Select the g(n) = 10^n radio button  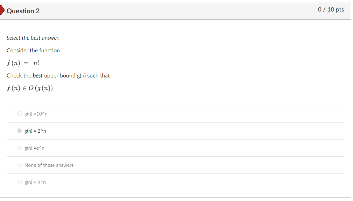pyautogui.click(x=19, y=114)
